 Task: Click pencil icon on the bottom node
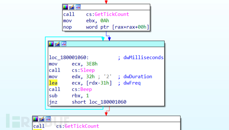tap(42, 119)
